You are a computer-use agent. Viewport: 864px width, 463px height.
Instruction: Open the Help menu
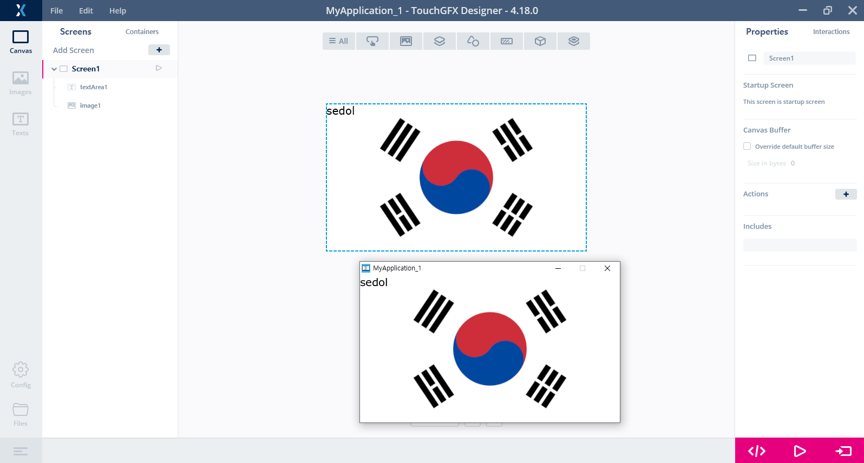(x=117, y=10)
